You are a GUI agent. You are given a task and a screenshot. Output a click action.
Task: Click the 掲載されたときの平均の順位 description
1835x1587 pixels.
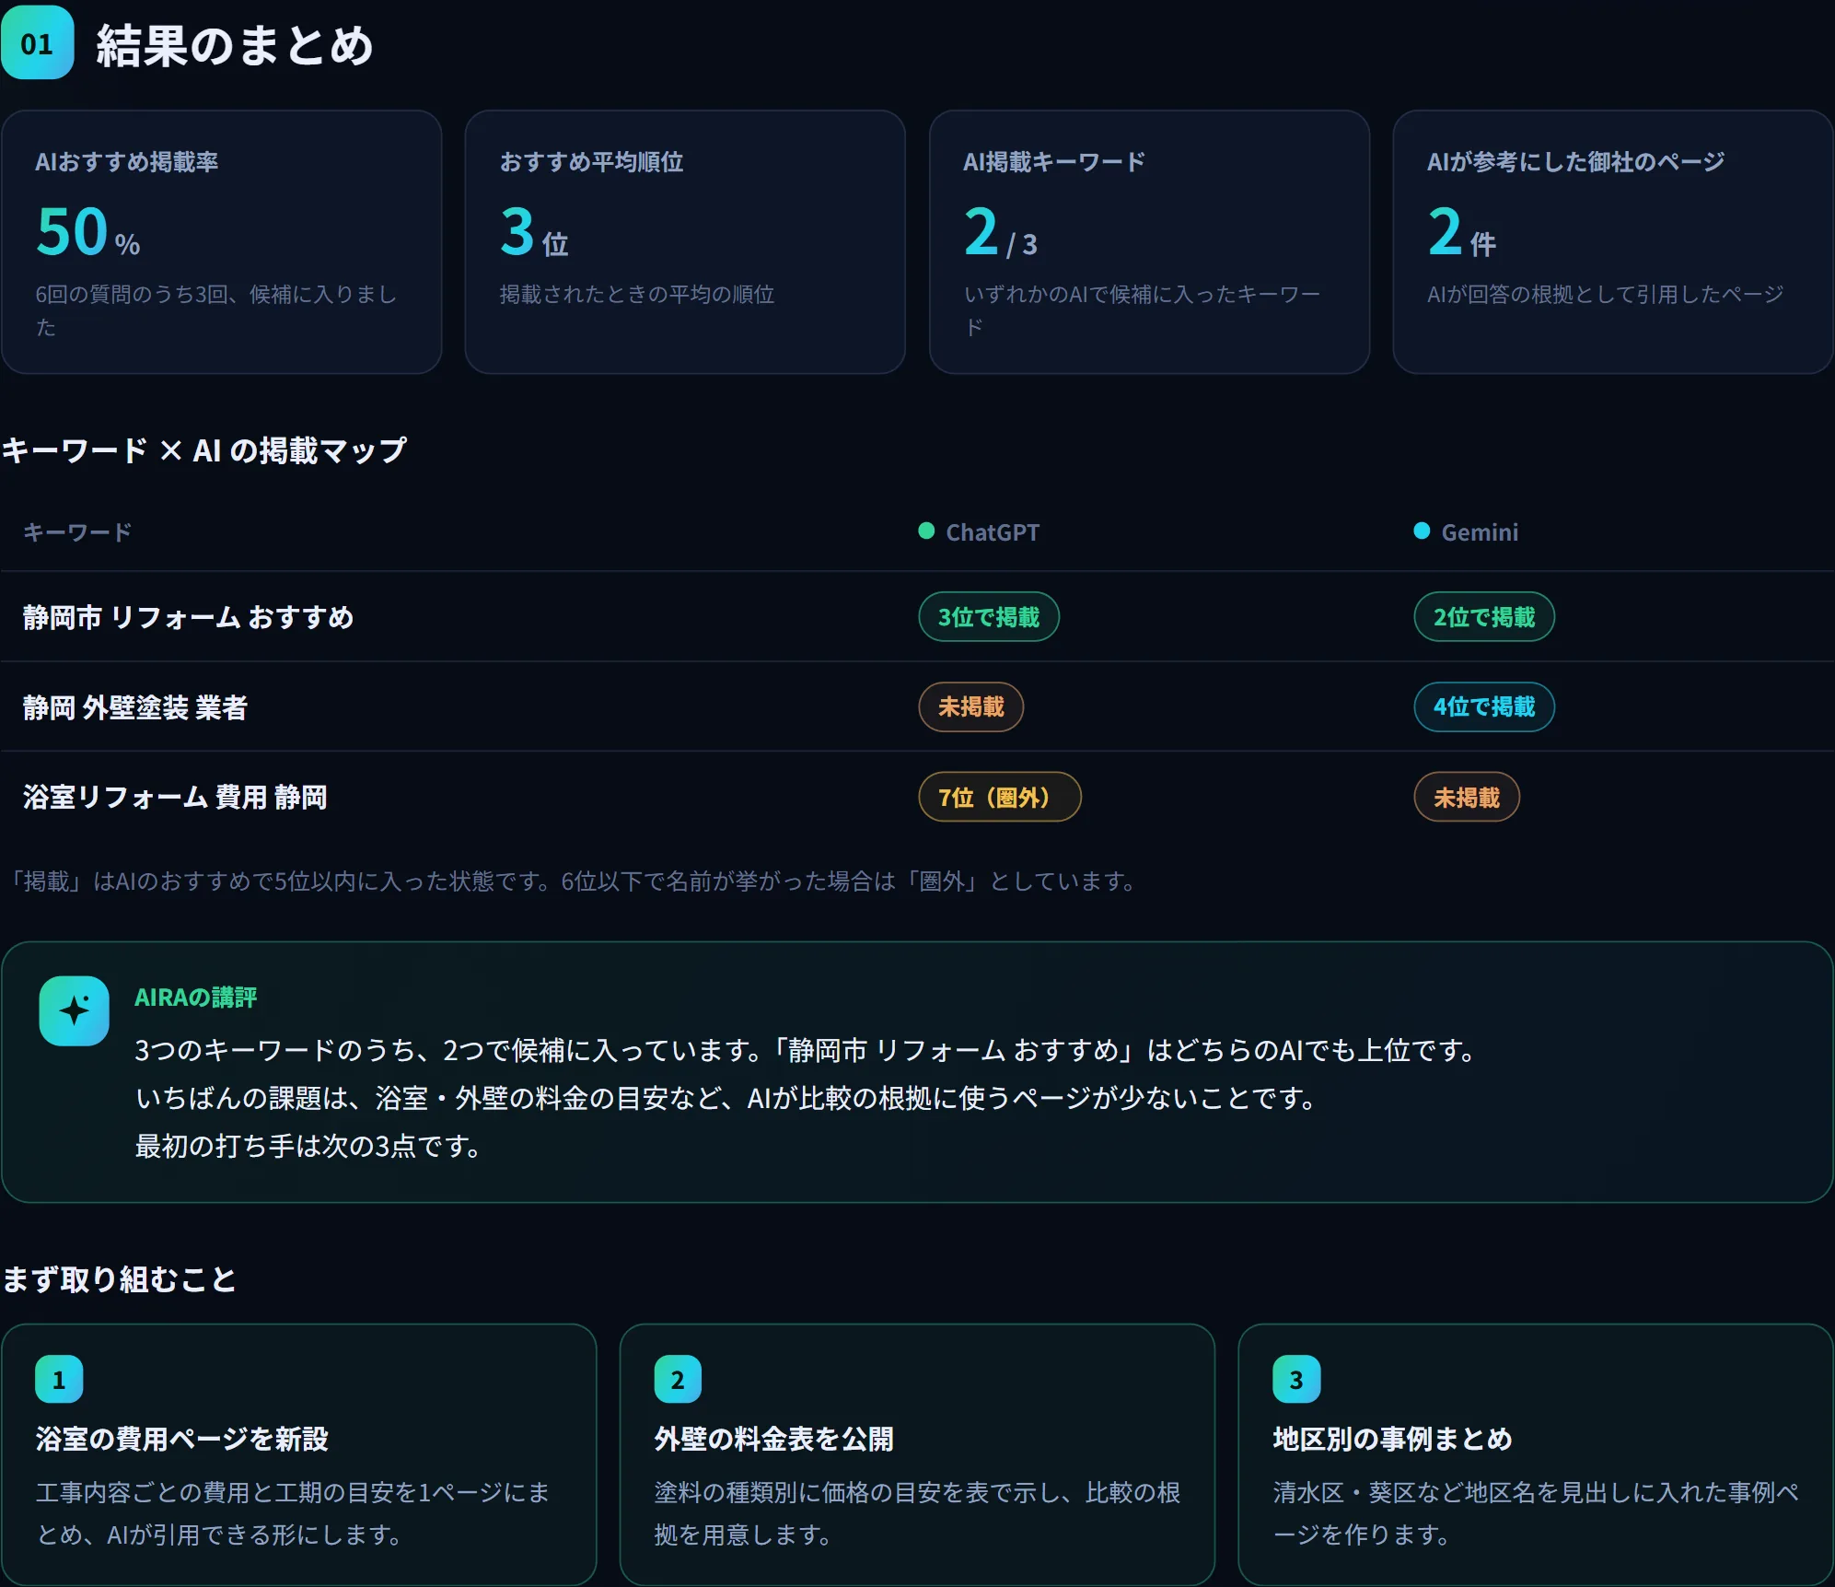coord(637,294)
